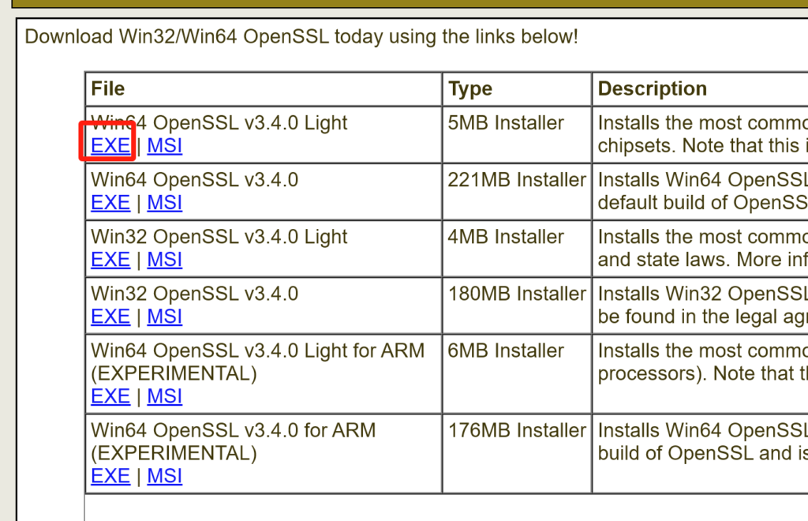Click the description starting "Installs Win32 OpenSSL"
Viewport: 808px width, 521px height.
[702, 305]
